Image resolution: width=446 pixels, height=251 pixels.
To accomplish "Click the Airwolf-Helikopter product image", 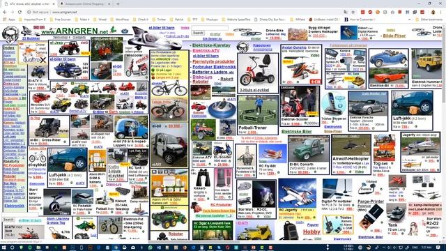I will click(x=351, y=145).
